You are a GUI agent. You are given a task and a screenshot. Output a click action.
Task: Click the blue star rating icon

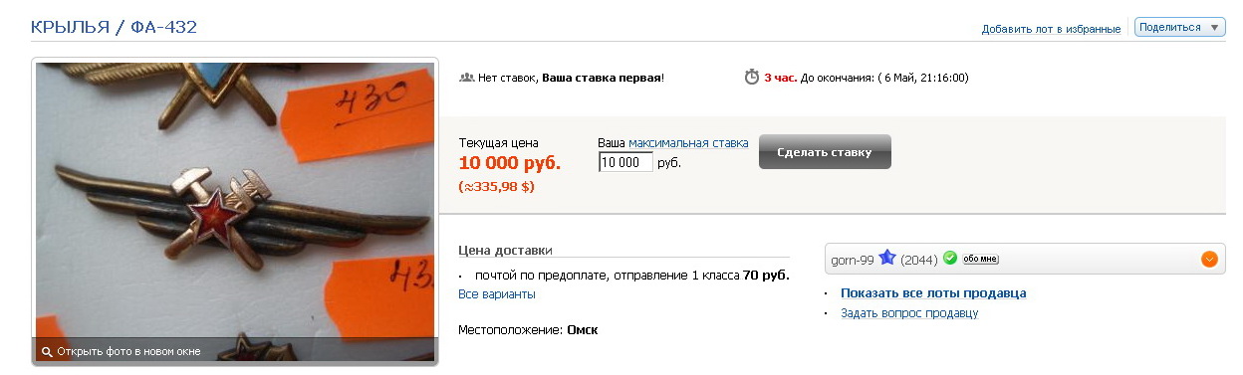pos(887,259)
